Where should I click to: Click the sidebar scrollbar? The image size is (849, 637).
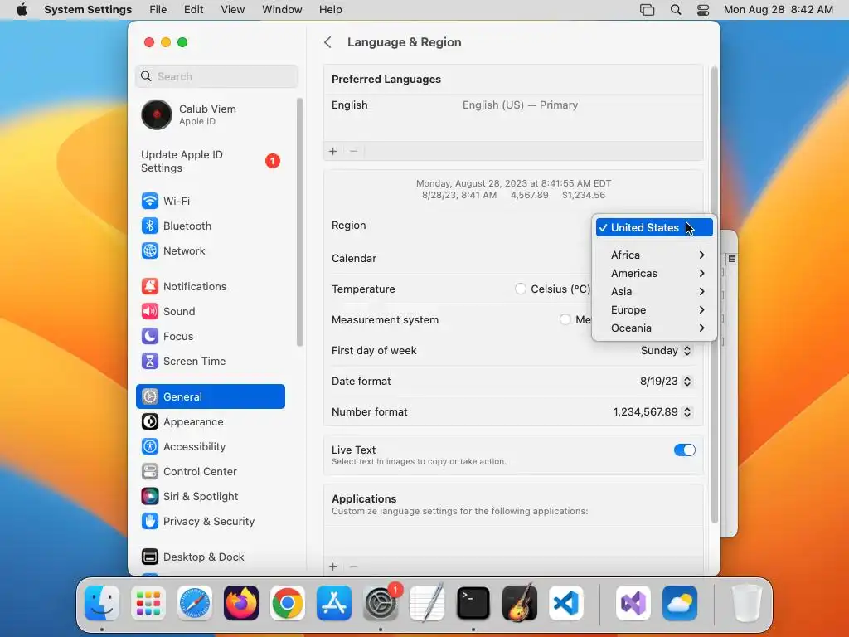300,222
